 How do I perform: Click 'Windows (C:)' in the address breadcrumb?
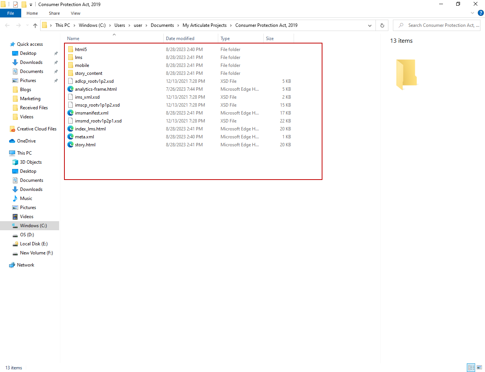(x=92, y=25)
